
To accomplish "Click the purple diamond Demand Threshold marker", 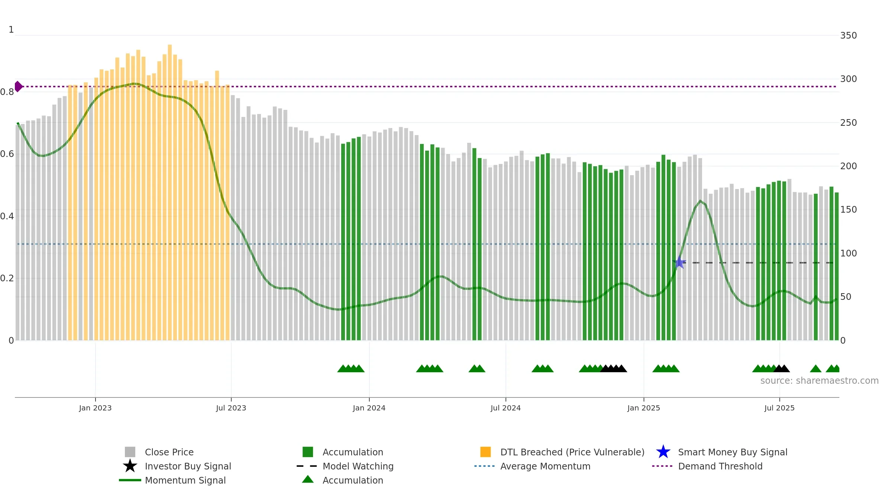I will coord(18,86).
